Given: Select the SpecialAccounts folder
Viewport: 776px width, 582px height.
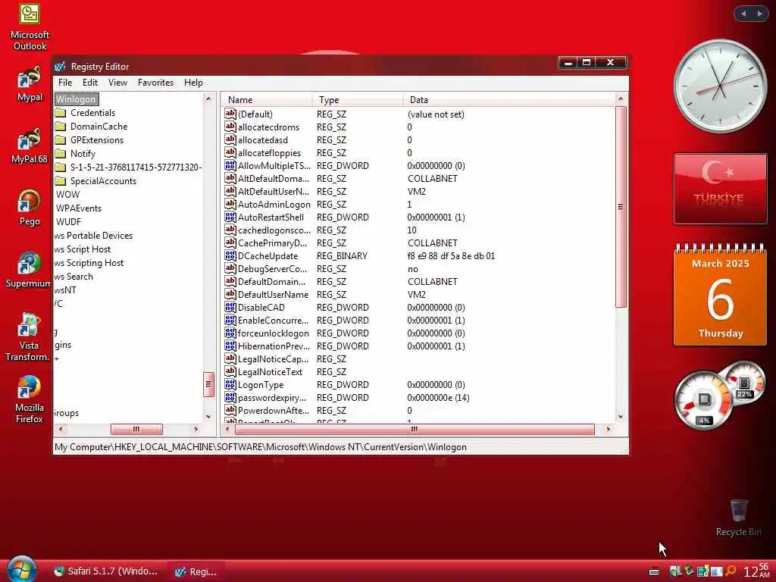Looking at the screenshot, I should [103, 180].
